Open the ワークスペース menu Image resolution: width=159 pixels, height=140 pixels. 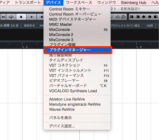[x=79, y=2]
